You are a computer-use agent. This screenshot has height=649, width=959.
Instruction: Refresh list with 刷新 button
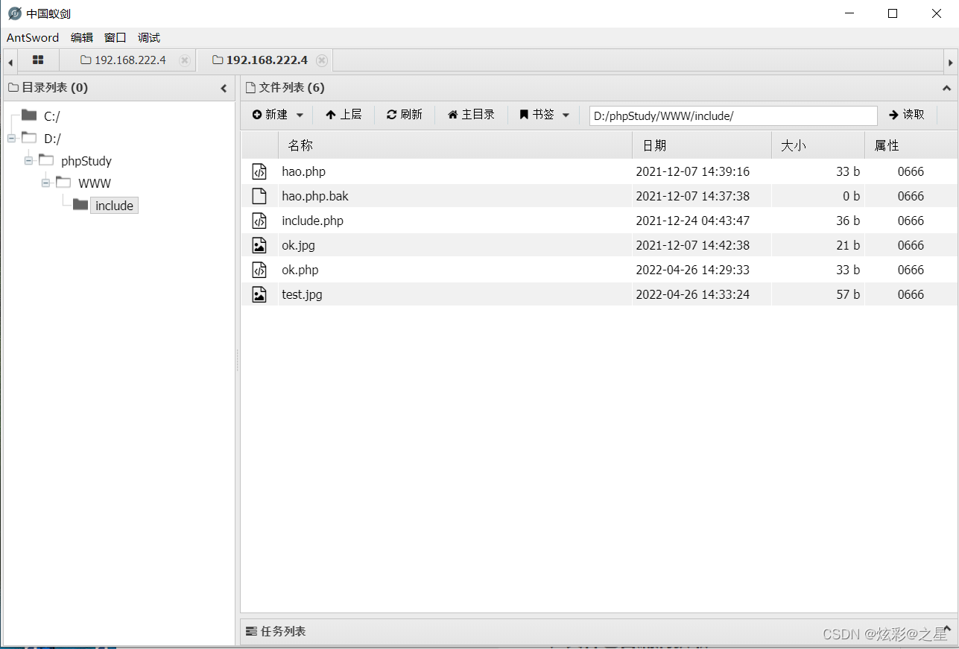[405, 115]
